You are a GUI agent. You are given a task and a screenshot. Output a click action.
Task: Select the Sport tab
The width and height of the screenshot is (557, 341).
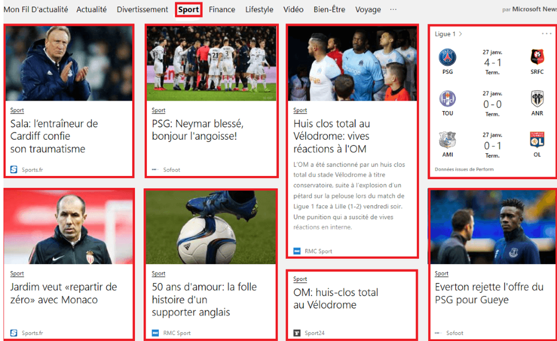coord(188,9)
